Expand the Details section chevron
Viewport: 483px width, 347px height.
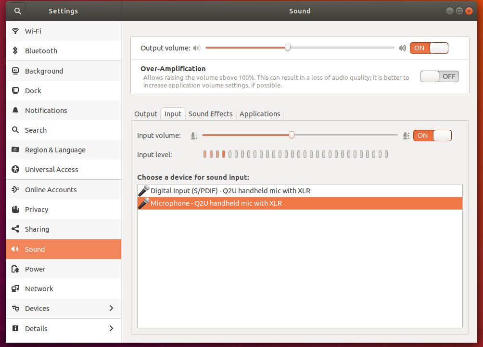tap(111, 328)
